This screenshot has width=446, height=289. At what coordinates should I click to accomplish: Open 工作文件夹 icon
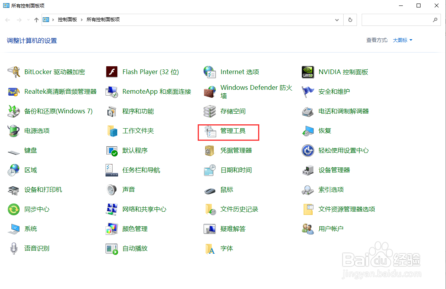[x=112, y=131]
